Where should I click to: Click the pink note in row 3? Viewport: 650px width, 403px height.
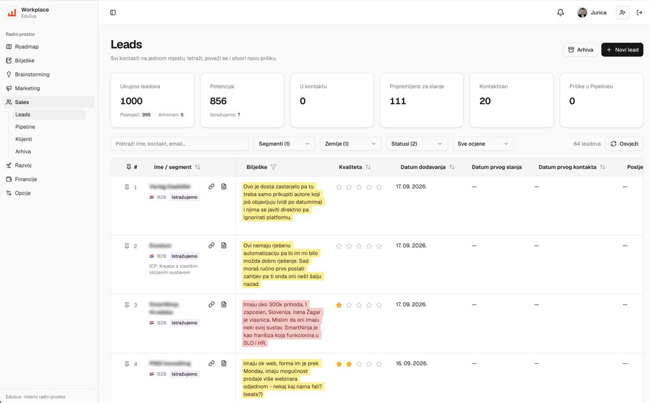(282, 324)
